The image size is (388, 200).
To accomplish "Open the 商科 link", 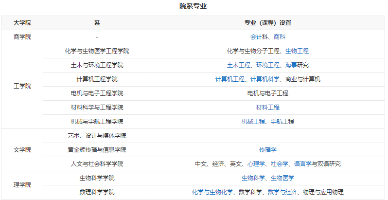I will (280, 37).
